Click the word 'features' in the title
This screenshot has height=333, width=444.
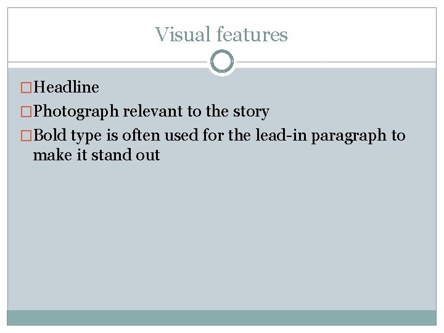[252, 35]
